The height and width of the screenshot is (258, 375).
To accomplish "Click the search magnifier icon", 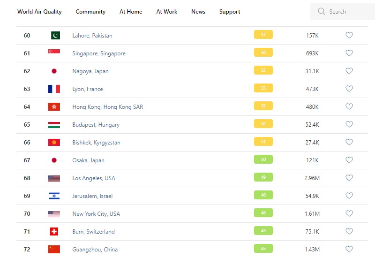I will (x=321, y=11).
